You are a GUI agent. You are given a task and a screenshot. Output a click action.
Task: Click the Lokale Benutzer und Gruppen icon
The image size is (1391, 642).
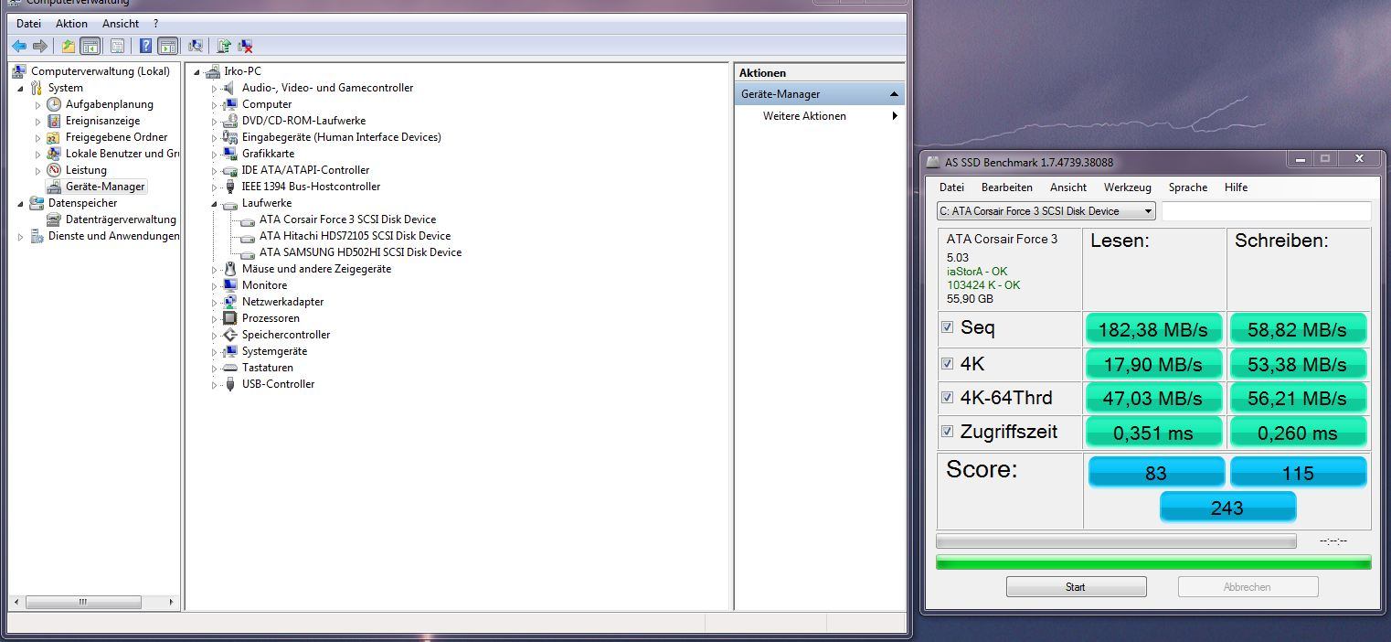(x=54, y=154)
